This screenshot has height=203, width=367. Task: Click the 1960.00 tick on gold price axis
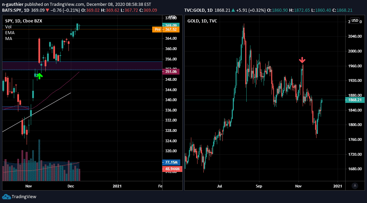(x=355, y=66)
